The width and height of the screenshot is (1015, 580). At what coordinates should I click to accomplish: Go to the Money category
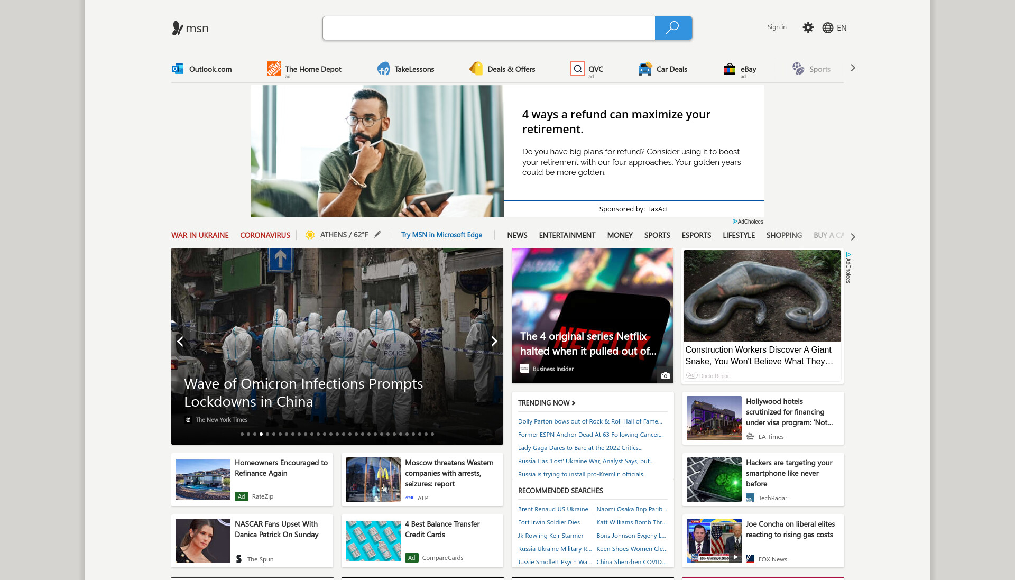[x=620, y=235]
